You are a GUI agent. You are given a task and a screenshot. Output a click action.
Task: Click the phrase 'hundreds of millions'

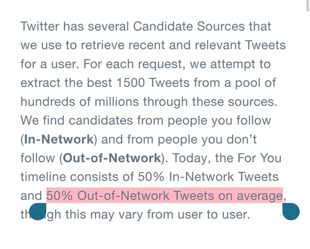coord(80,102)
